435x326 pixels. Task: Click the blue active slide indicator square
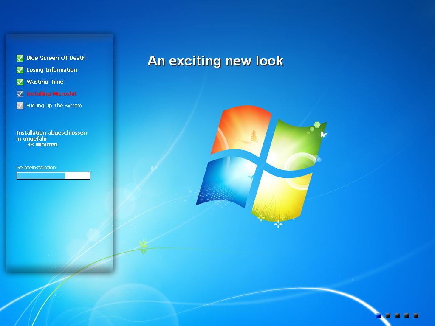[379, 315]
